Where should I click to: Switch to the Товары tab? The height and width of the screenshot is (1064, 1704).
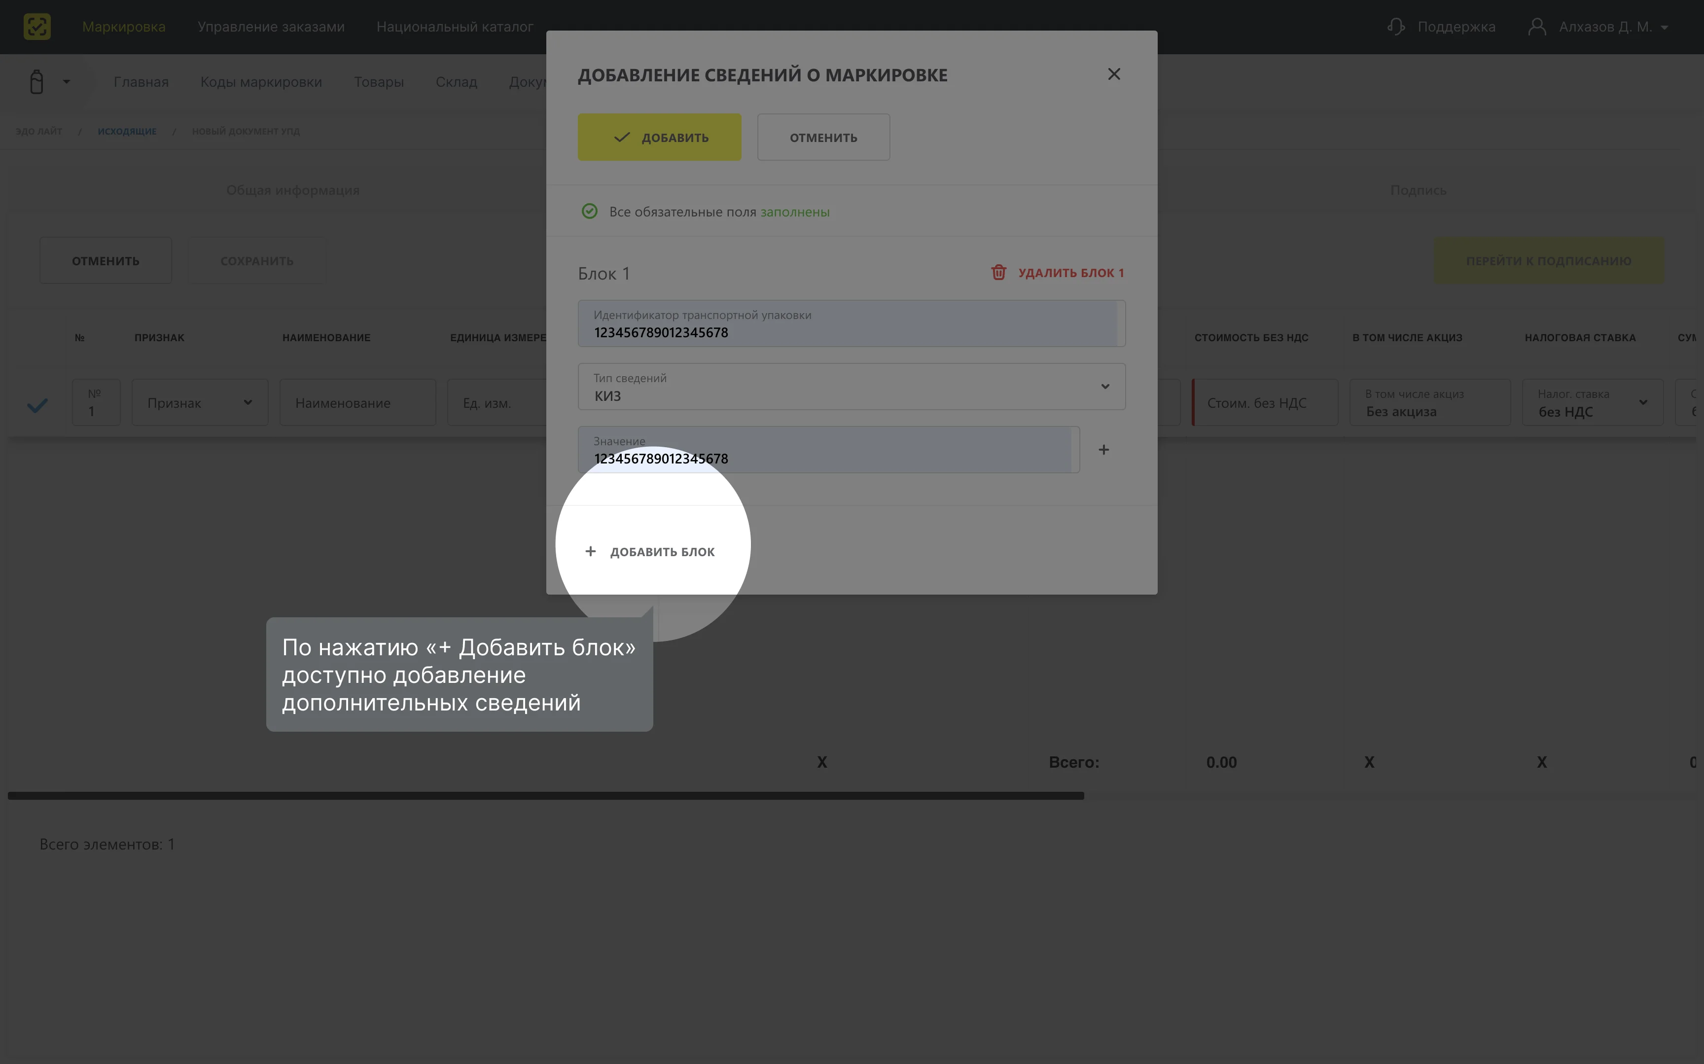tap(379, 82)
